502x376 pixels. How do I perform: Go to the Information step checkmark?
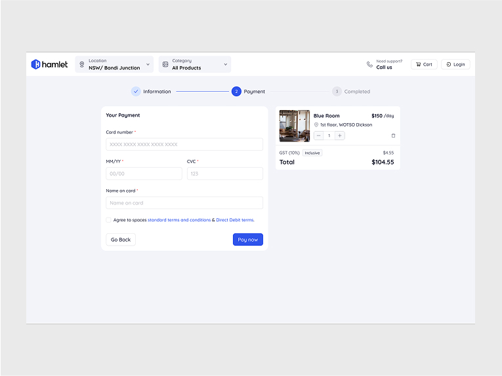click(x=136, y=91)
